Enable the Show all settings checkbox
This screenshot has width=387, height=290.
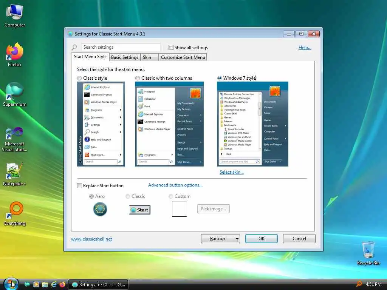(x=171, y=47)
